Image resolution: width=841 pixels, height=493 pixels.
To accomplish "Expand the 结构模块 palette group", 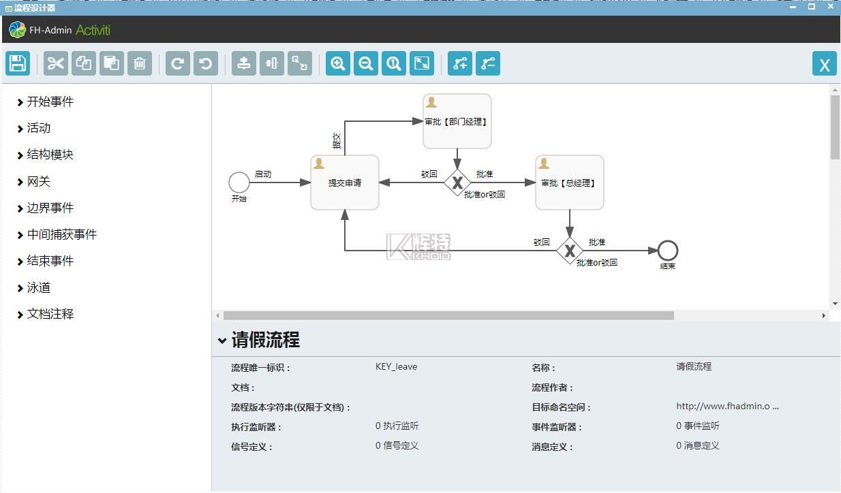I will pos(45,155).
